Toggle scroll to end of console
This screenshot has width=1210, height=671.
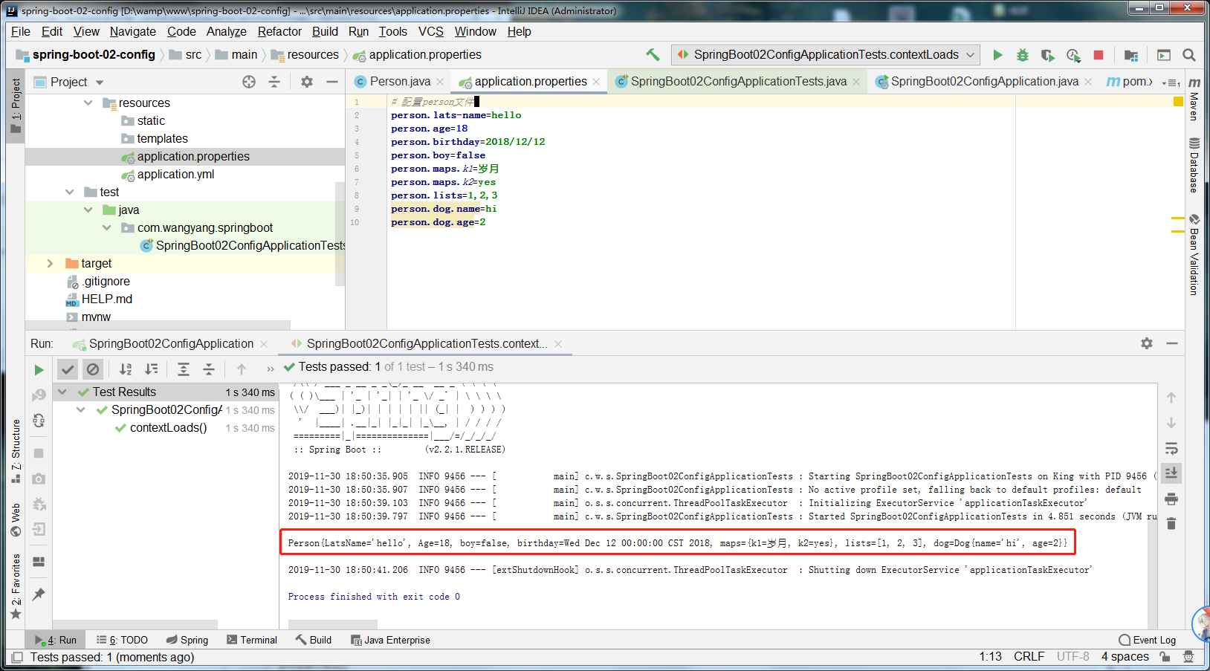coord(1171,473)
